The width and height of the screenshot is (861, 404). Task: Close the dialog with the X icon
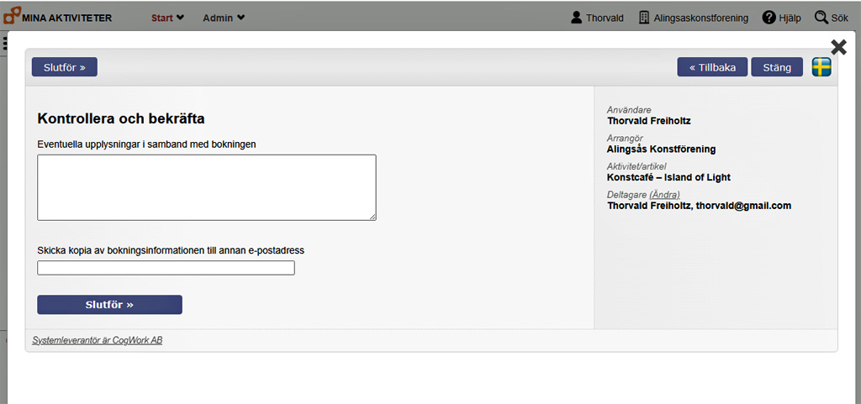coord(838,47)
